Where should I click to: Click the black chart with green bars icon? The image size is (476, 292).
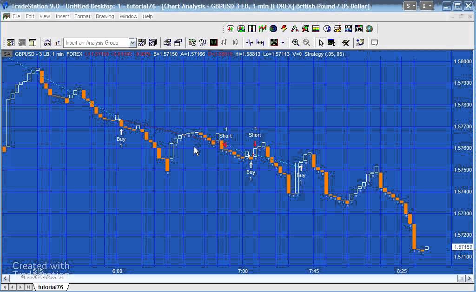click(x=213, y=42)
